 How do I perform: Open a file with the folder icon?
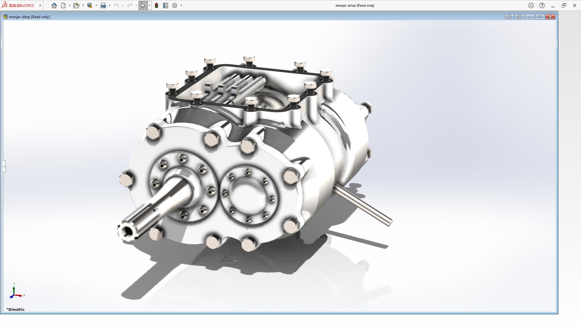point(76,5)
